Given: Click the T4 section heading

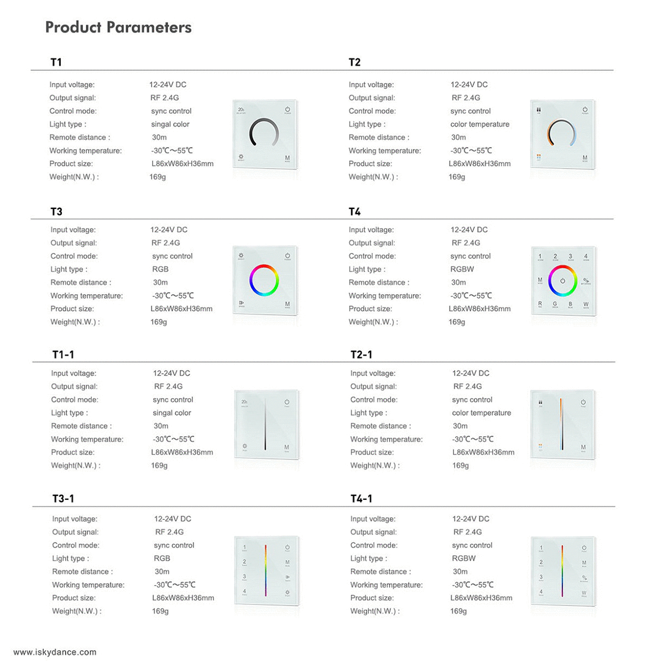Looking at the screenshot, I should pos(354,212).
